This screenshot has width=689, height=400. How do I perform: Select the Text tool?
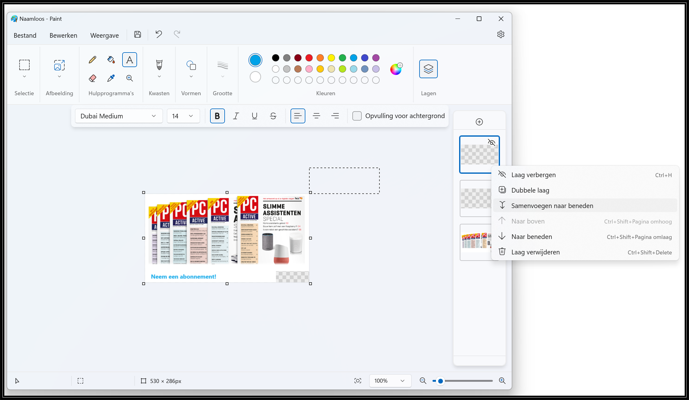pyautogui.click(x=130, y=60)
